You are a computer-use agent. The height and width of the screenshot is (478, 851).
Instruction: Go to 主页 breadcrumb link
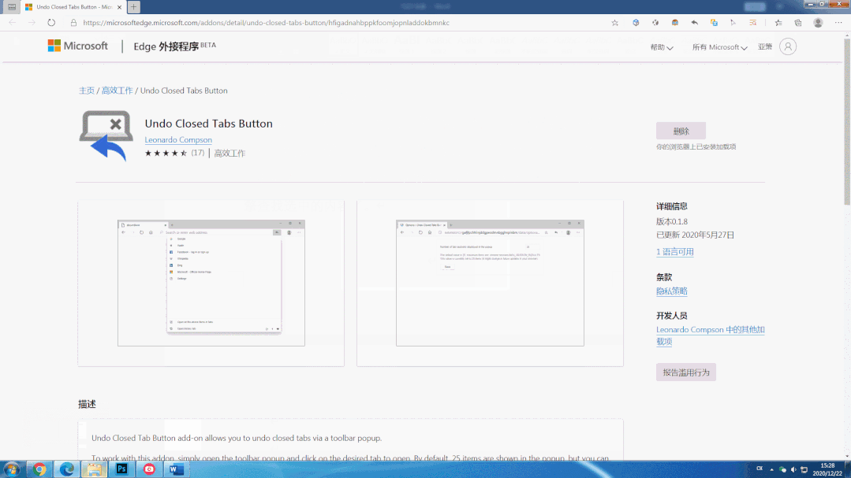tap(86, 91)
